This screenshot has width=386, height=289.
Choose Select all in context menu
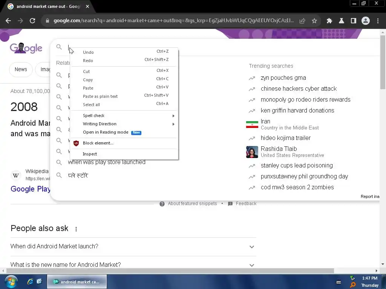(124, 105)
